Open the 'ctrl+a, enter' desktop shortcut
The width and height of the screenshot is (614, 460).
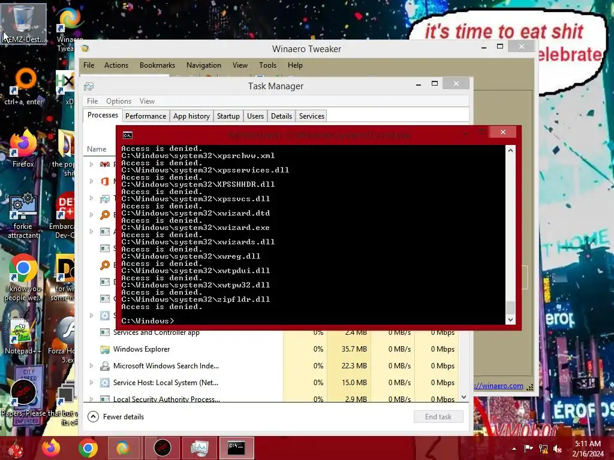(x=23, y=87)
